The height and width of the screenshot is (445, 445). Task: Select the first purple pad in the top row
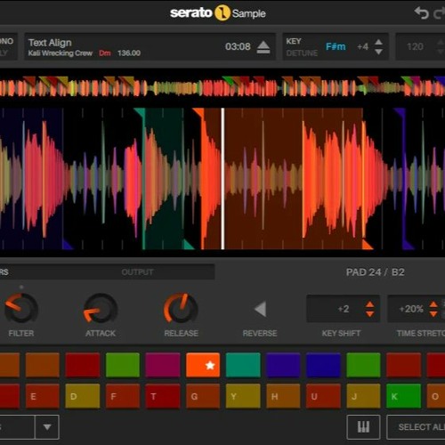283,365
